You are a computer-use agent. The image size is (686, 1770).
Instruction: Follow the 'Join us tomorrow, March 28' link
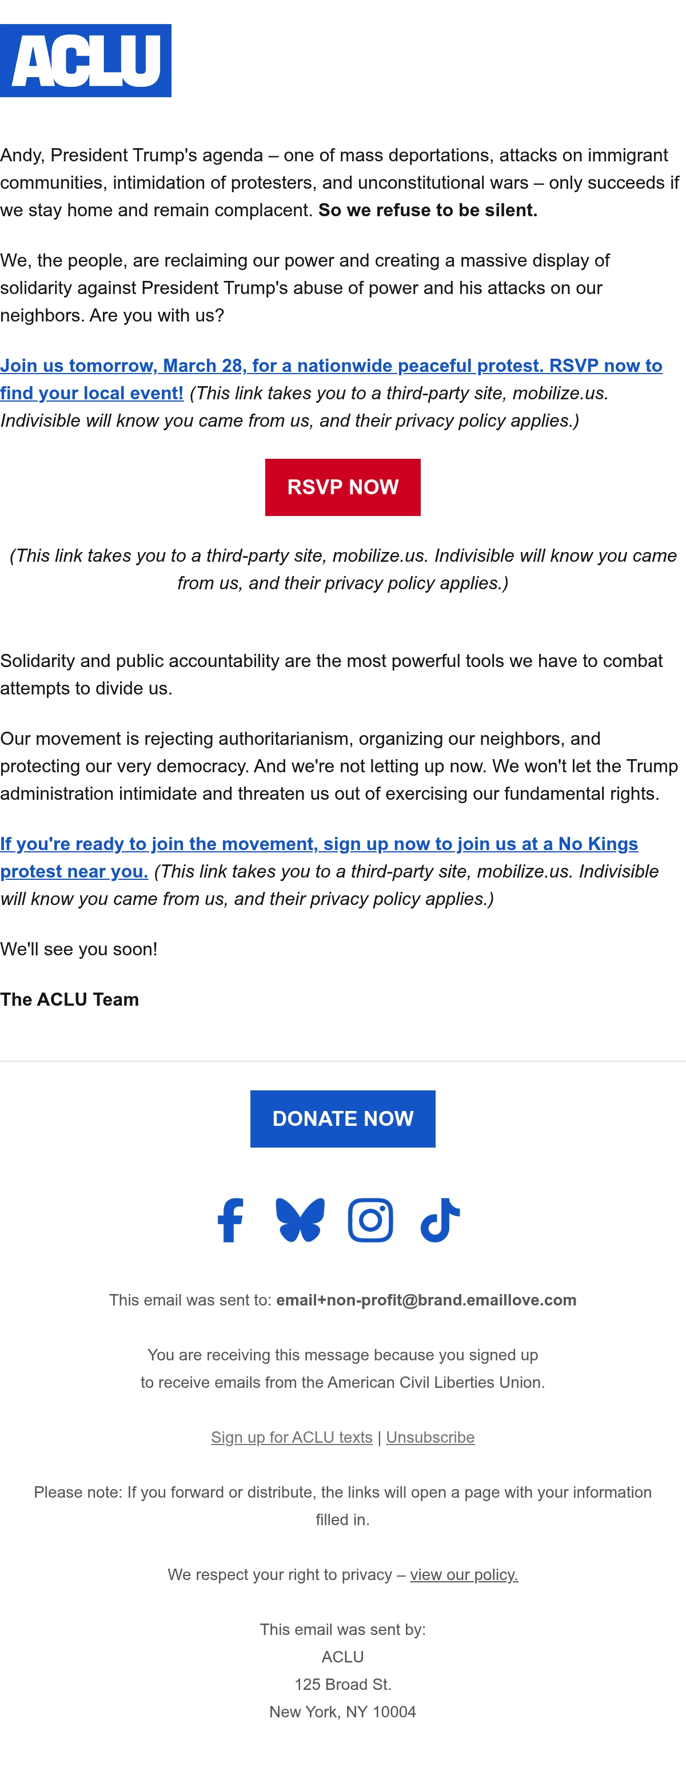pos(331,379)
